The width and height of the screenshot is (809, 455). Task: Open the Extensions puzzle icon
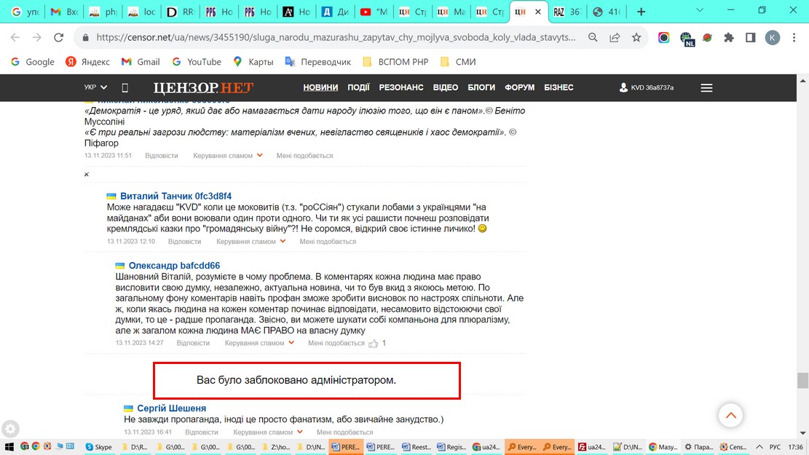[x=728, y=37]
